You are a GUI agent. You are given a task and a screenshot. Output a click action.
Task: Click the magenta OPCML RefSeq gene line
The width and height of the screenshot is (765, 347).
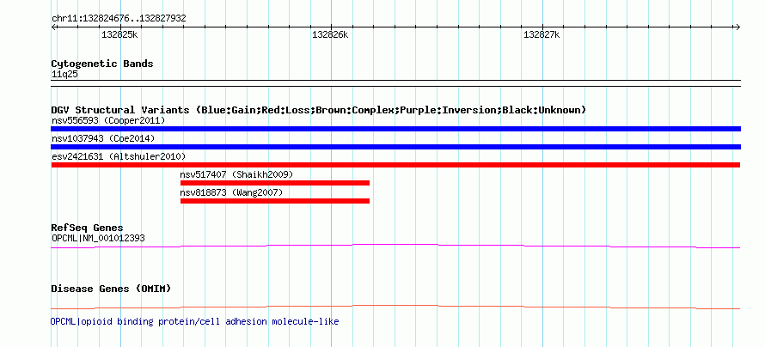(395, 247)
